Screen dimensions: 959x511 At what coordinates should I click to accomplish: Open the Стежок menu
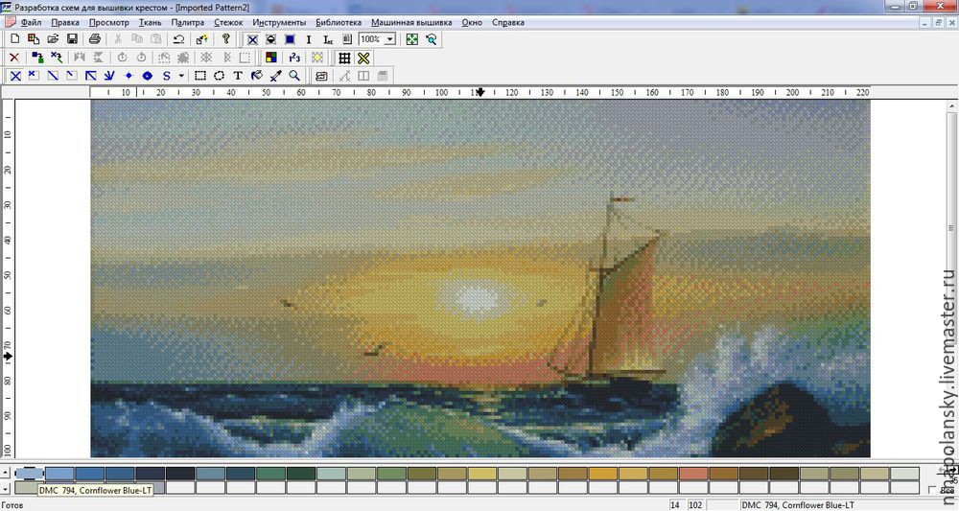(228, 23)
